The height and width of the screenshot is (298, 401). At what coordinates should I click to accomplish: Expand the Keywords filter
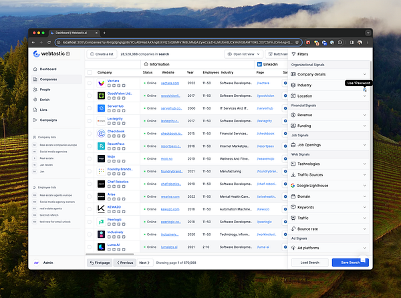pyautogui.click(x=329, y=207)
